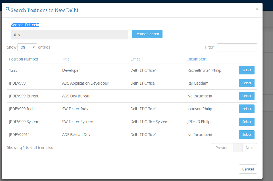Click the magnifier icon beside the dialog title

point(7,9)
